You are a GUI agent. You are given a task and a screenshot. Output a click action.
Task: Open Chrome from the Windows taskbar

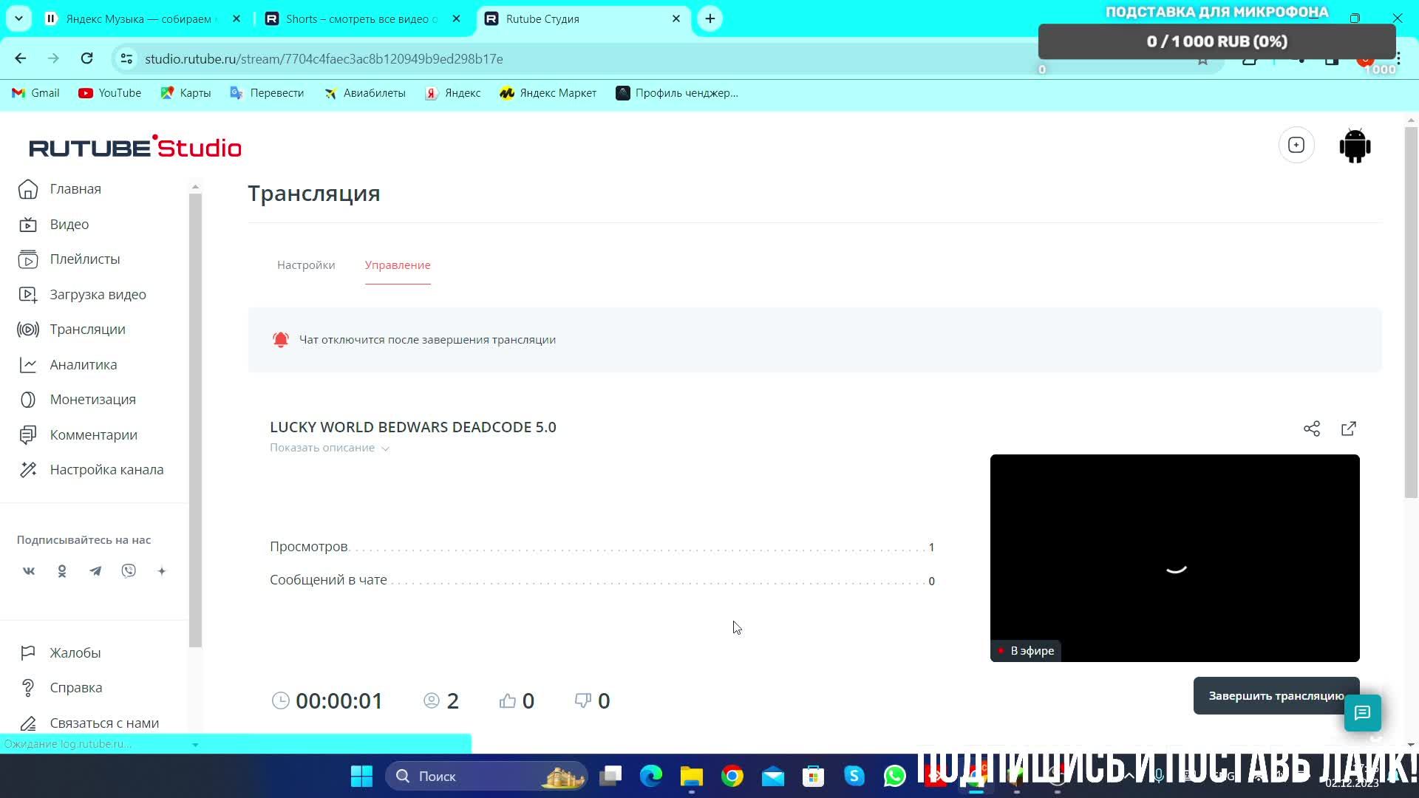pos(732,777)
